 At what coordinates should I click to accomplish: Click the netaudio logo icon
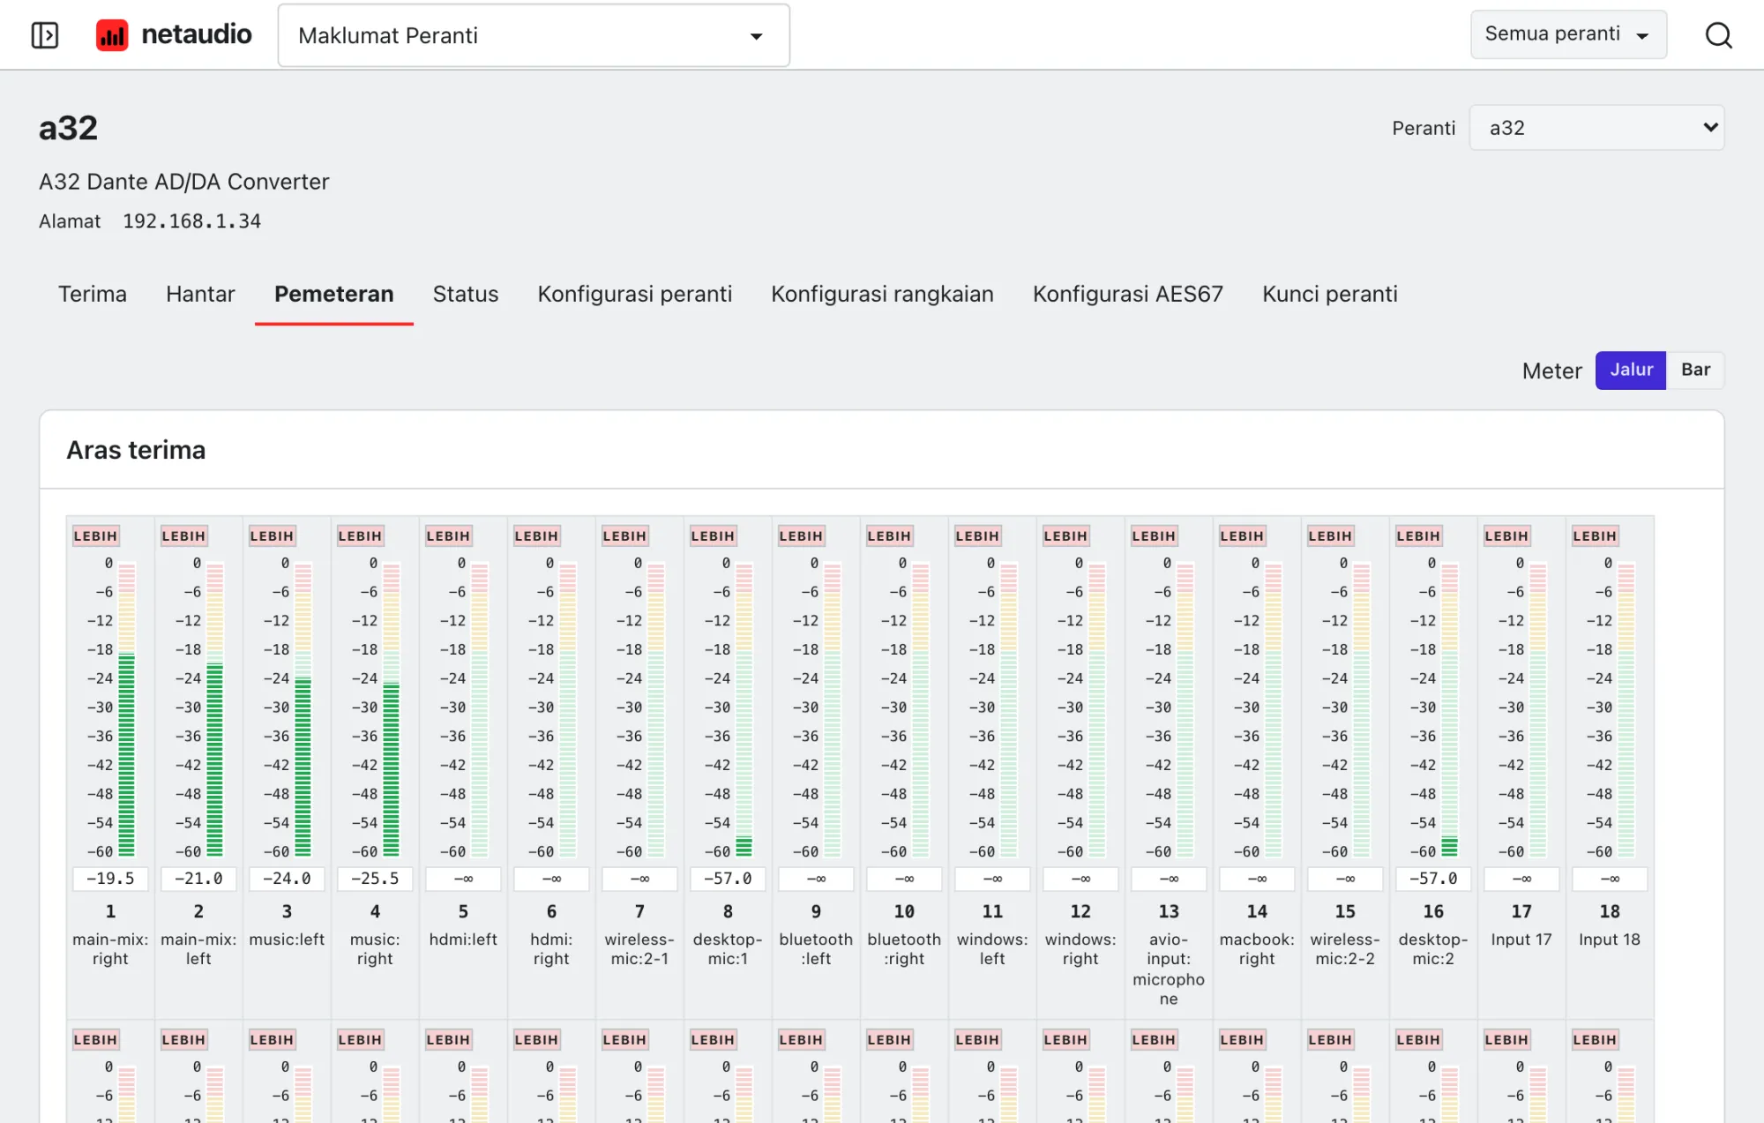point(112,35)
